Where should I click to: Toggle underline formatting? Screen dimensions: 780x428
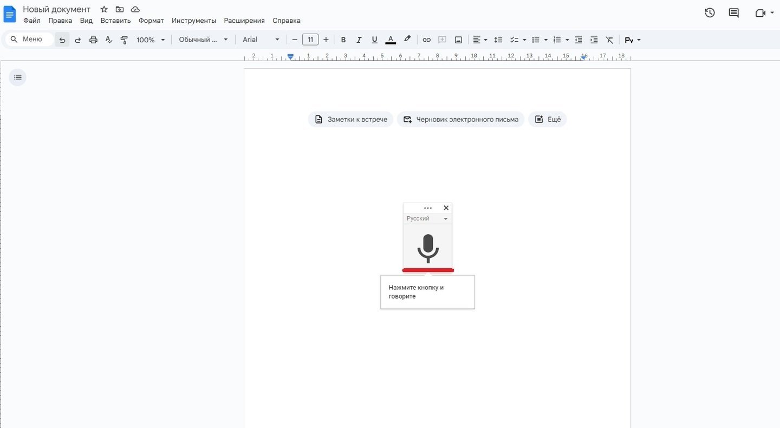click(374, 40)
